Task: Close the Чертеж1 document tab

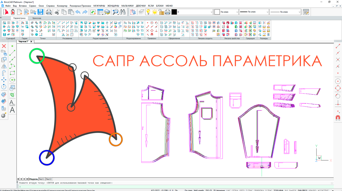Action: (x=31, y=41)
